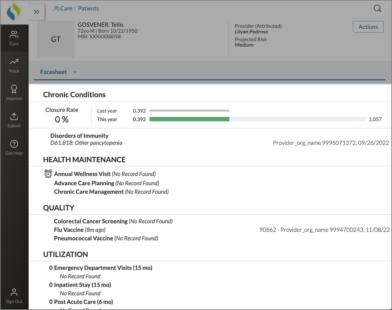
Task: Click the Disorders of Immunity condition
Action: [79, 136]
